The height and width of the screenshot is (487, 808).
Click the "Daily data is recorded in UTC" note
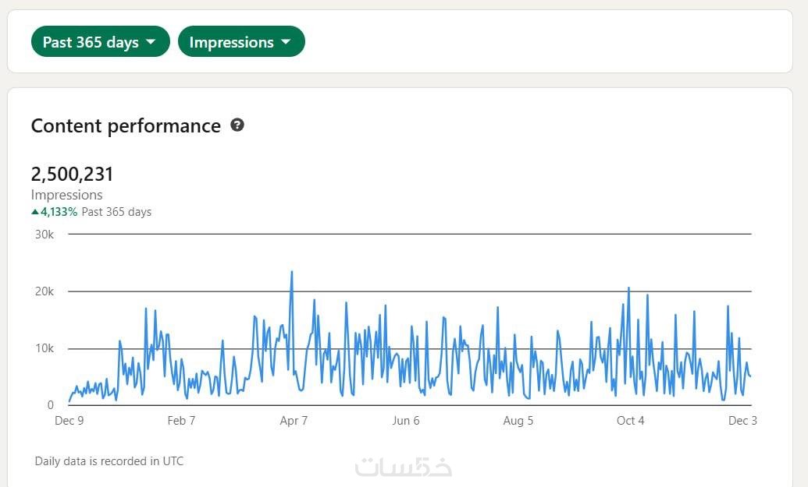pos(109,461)
